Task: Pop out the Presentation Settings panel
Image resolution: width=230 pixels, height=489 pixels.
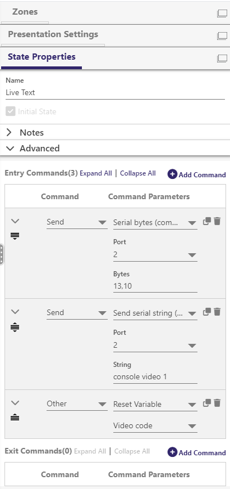Action: tap(222, 35)
